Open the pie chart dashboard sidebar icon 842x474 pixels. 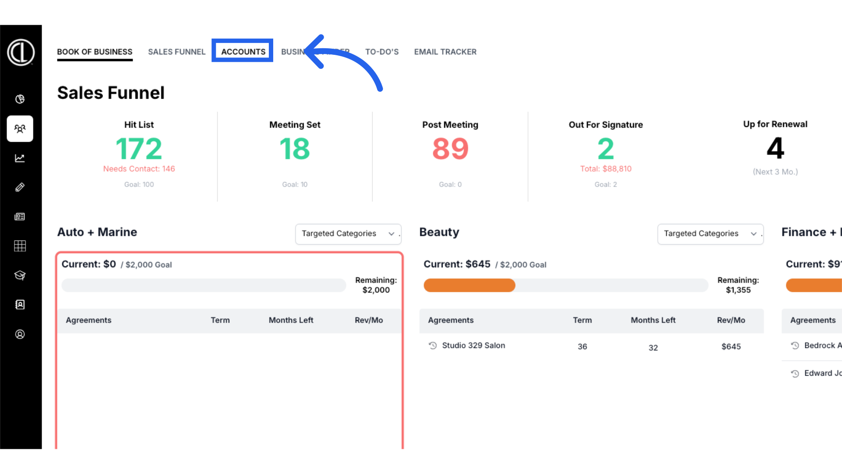pyautogui.click(x=20, y=99)
